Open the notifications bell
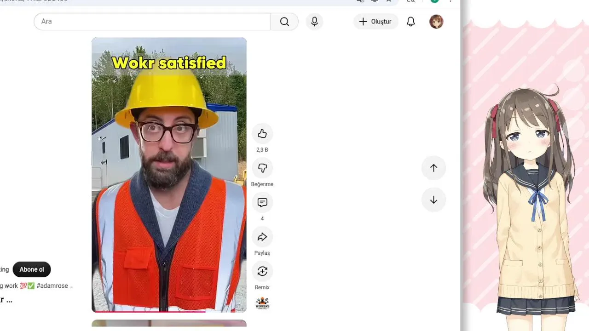589x331 pixels. pyautogui.click(x=411, y=22)
